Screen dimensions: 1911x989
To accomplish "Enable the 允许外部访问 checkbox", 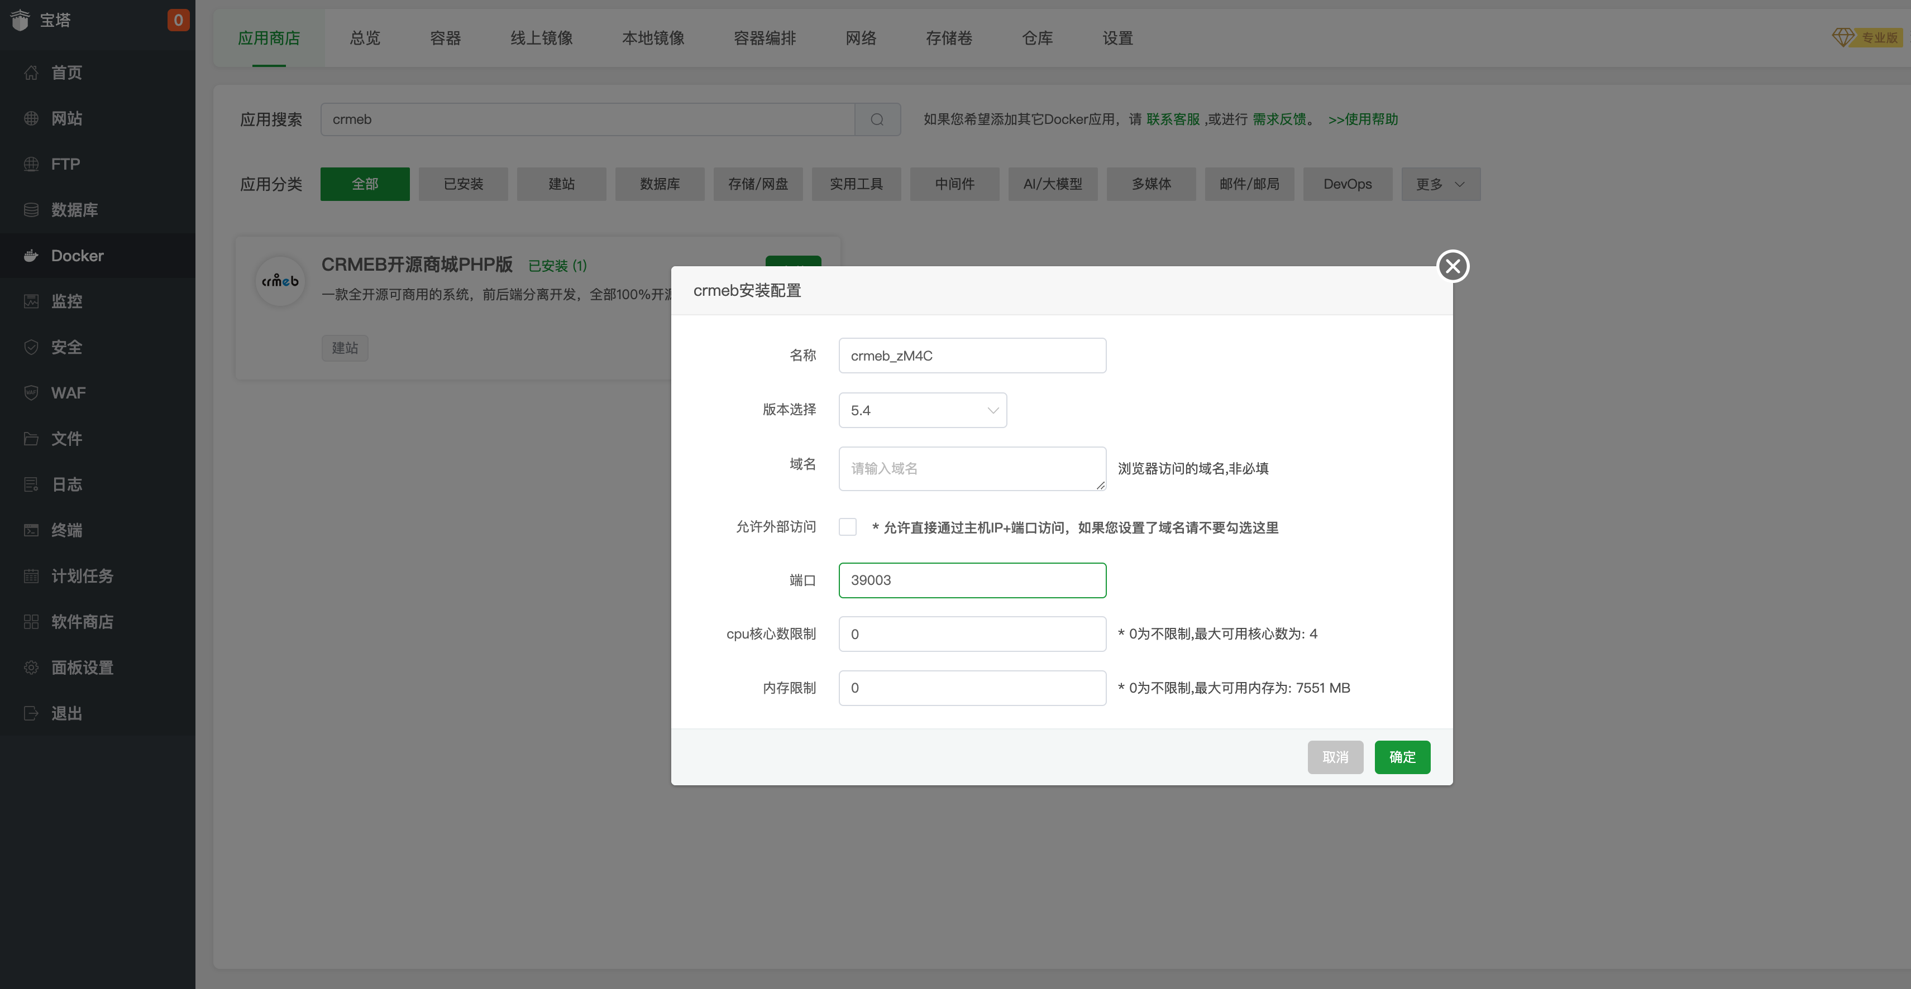I will click(847, 527).
